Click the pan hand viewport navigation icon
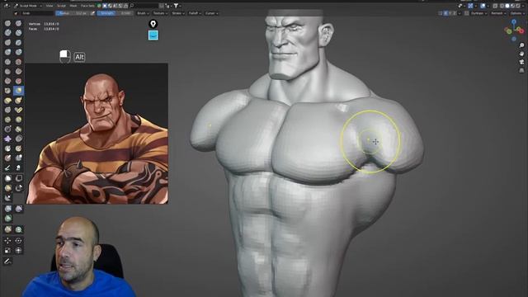The image size is (528, 297). coord(521,54)
